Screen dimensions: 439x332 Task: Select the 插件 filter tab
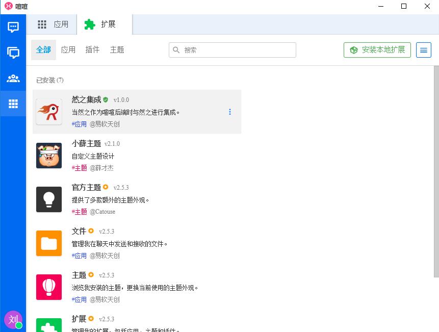pyautogui.click(x=92, y=50)
